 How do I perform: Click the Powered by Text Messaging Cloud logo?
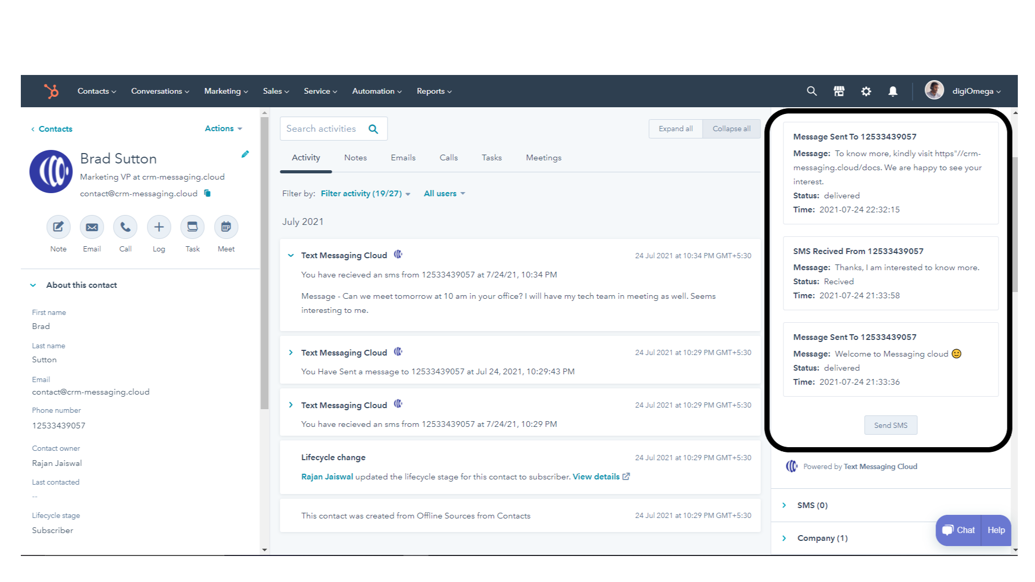click(792, 466)
